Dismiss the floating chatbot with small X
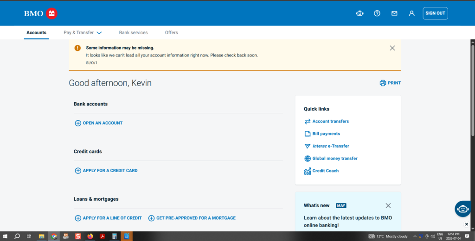This screenshot has height=241, width=475. coord(467,224)
